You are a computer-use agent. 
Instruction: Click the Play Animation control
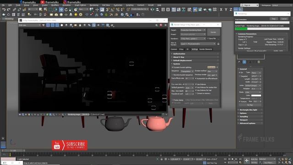tap(233, 159)
